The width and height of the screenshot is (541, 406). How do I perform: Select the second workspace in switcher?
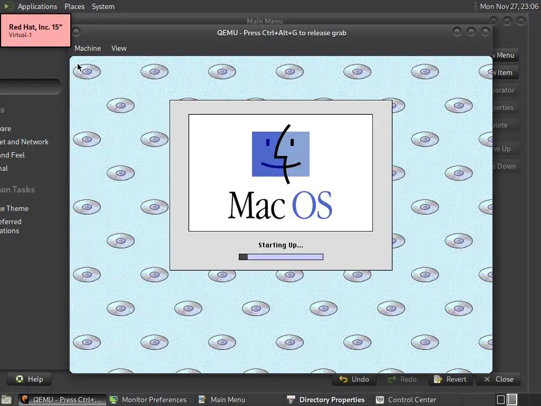point(512,400)
